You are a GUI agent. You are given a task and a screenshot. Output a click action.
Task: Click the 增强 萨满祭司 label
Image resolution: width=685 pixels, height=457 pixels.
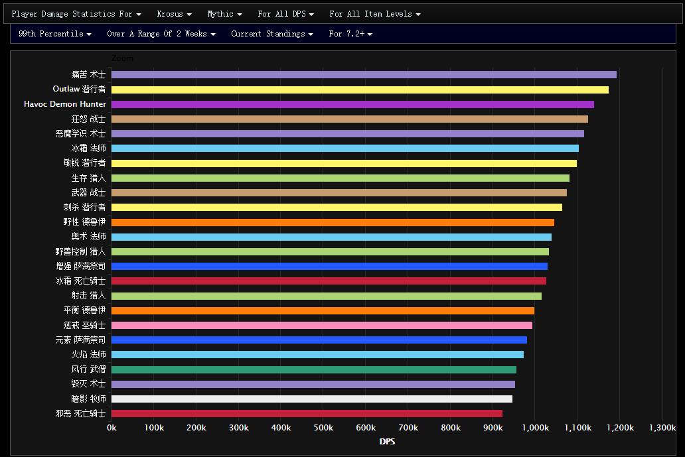click(80, 266)
